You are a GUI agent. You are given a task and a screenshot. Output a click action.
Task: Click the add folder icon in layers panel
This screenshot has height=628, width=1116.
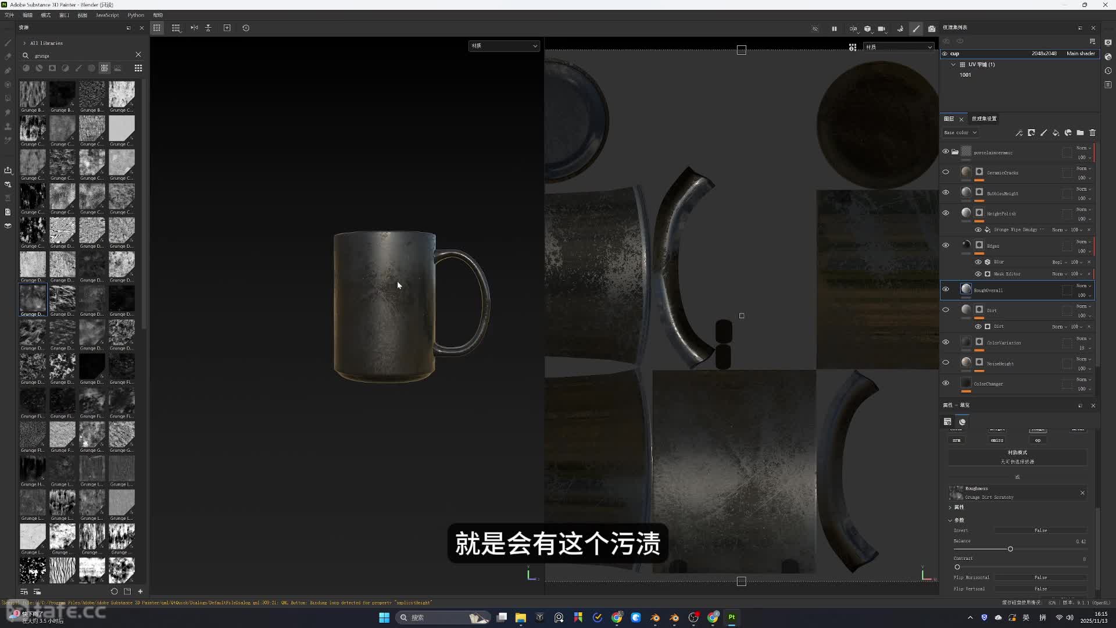1080,133
